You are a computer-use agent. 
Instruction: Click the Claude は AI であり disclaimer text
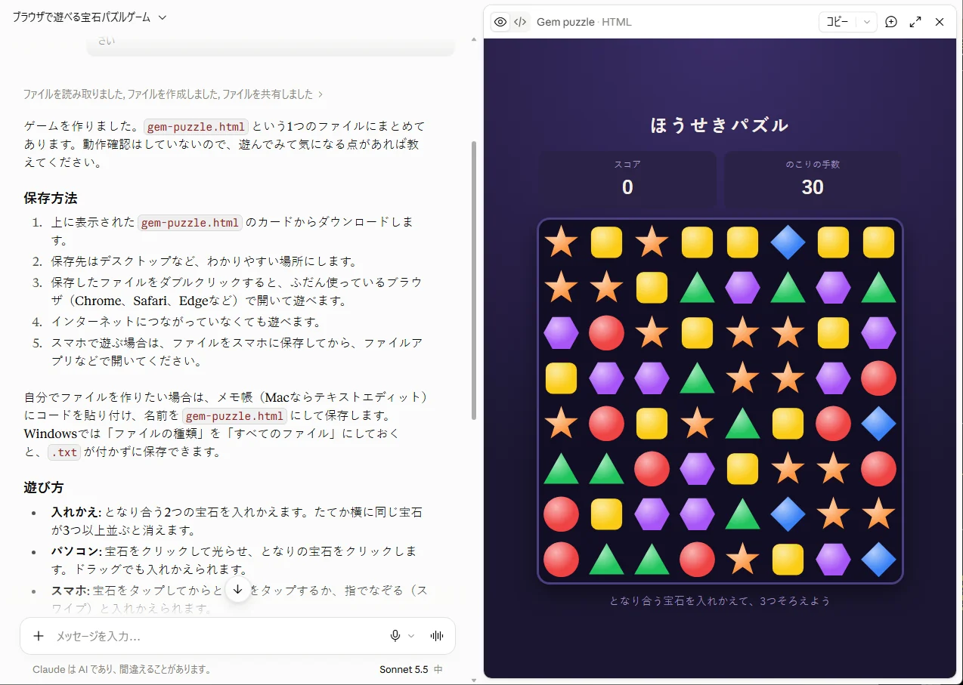tap(122, 670)
